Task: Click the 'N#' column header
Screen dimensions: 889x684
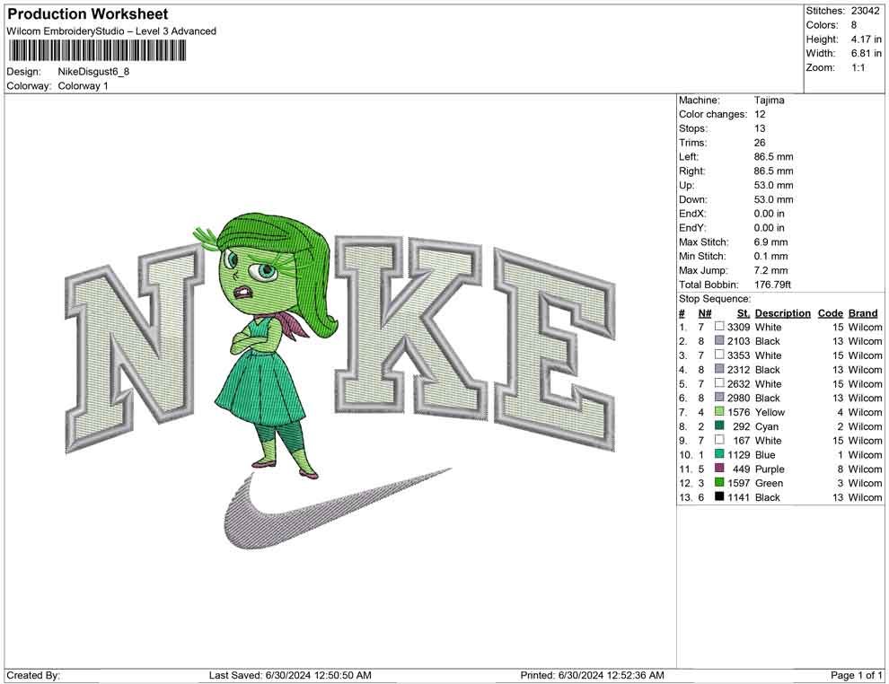Action: pos(705,312)
